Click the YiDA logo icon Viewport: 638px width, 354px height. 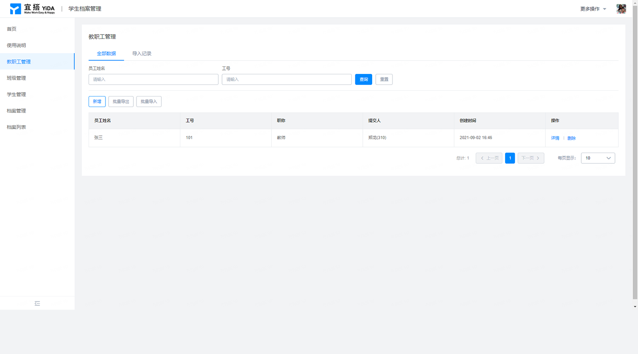click(x=16, y=9)
